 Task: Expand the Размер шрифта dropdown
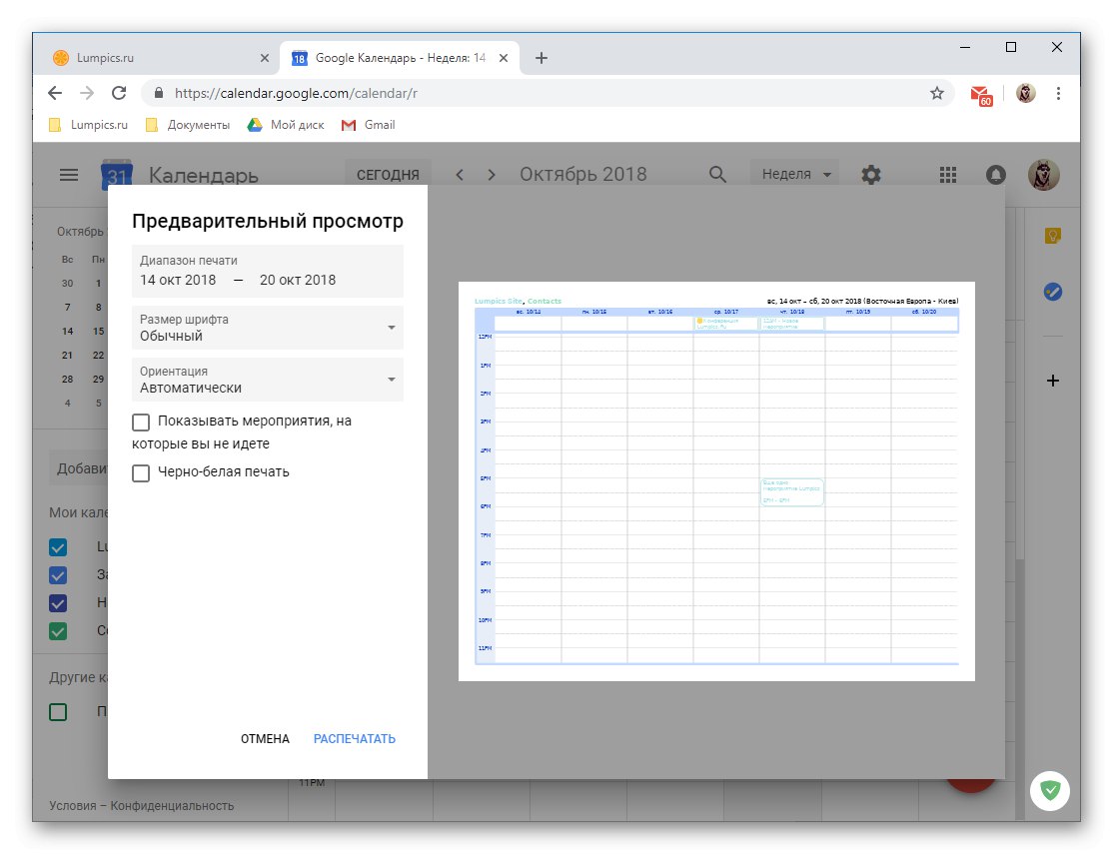point(268,328)
